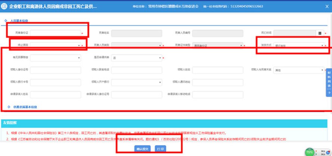Click the 领取人姓名 input field

pos(218,70)
